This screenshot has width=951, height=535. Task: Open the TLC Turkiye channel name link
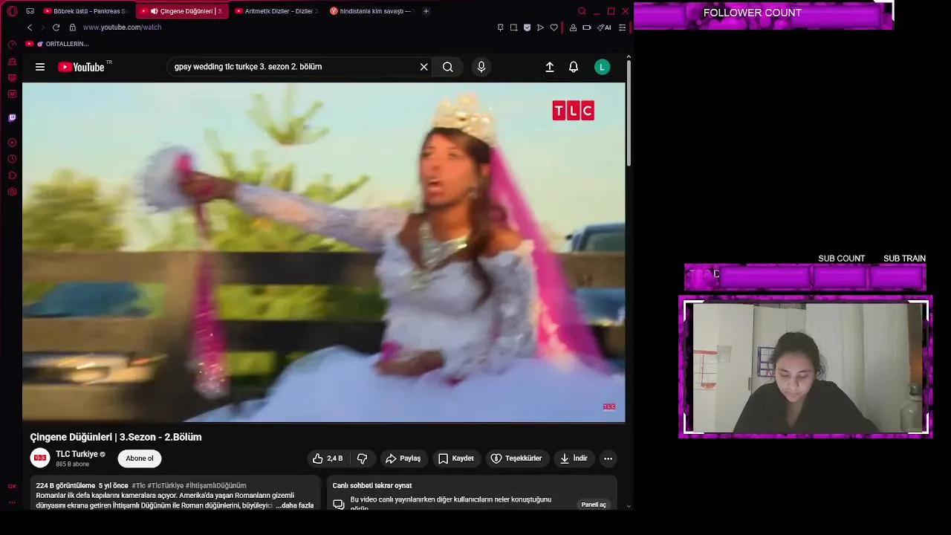point(77,454)
